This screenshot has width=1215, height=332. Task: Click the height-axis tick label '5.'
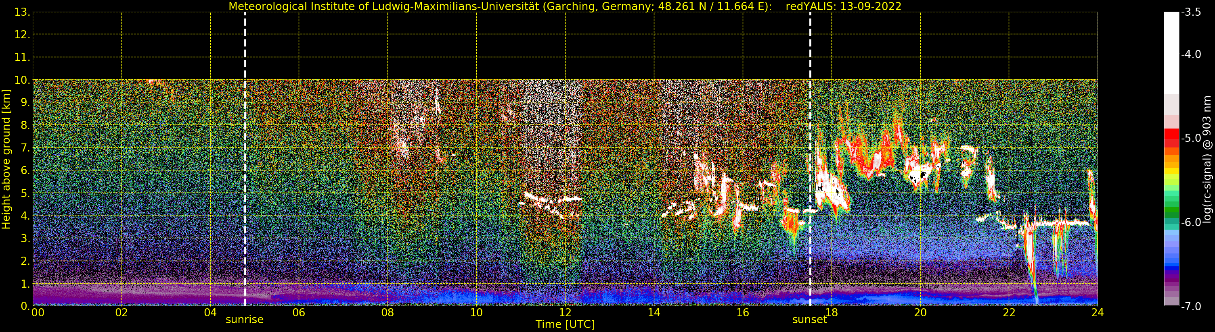25,193
